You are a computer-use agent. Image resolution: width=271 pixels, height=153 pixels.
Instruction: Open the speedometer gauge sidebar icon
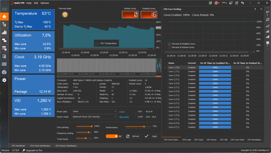pyautogui.click(x=4, y=72)
